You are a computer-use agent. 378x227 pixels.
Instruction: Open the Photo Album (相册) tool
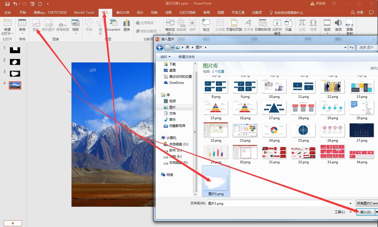point(76,25)
